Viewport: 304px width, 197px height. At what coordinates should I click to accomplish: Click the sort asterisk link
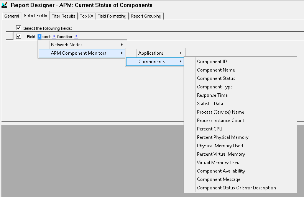pos(54,37)
